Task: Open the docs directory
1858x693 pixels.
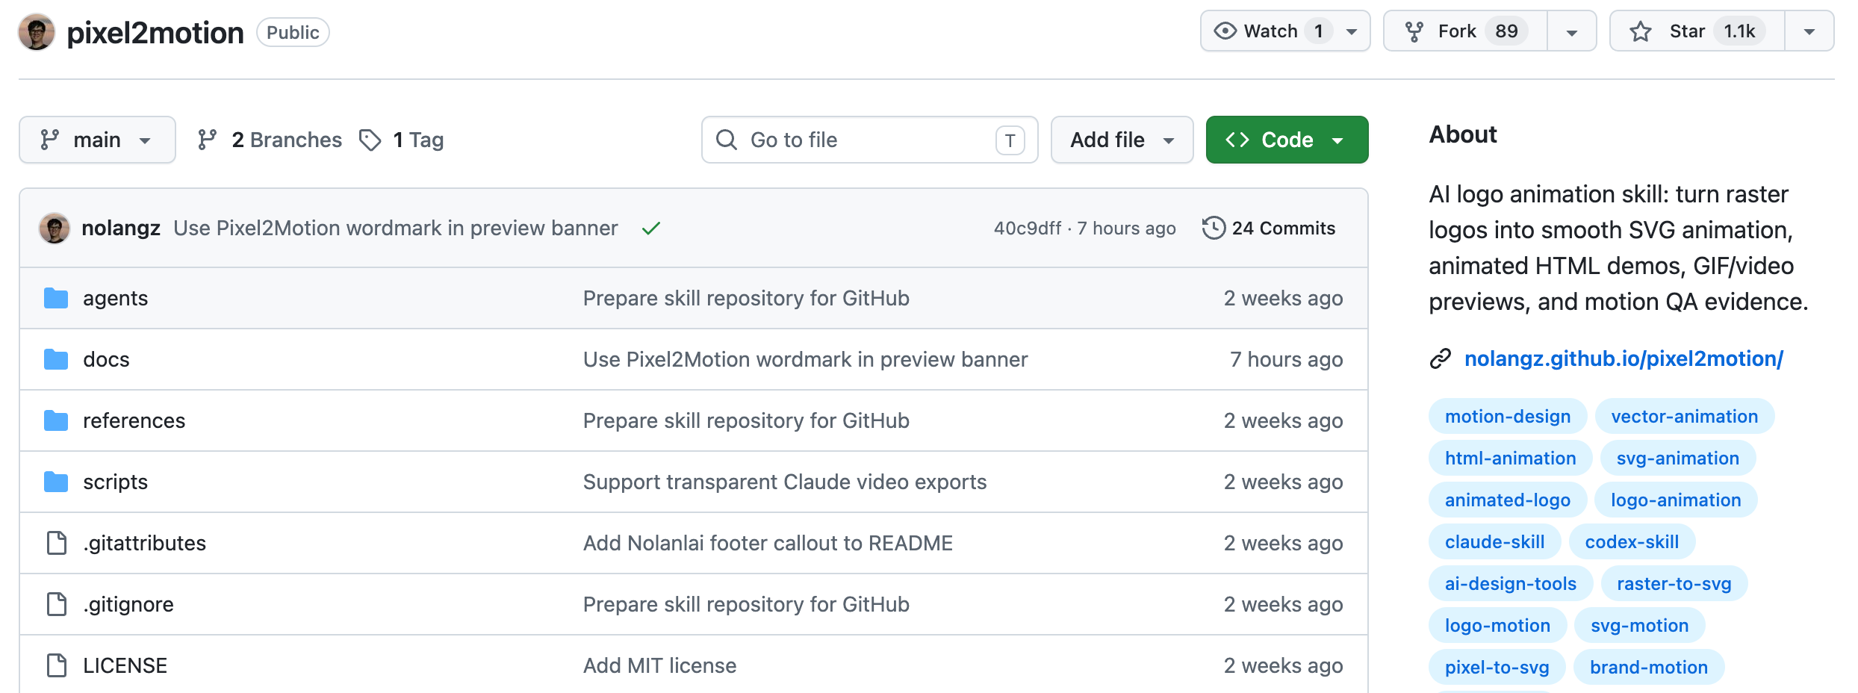Action: [x=106, y=359]
